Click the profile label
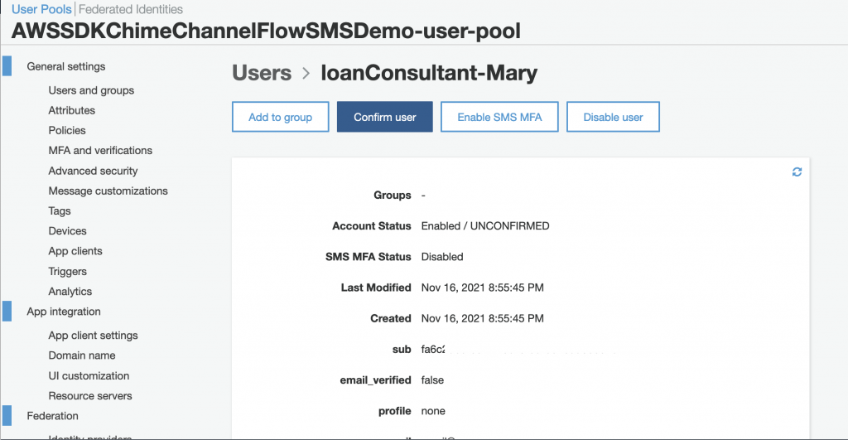The width and height of the screenshot is (848, 440). (395, 411)
